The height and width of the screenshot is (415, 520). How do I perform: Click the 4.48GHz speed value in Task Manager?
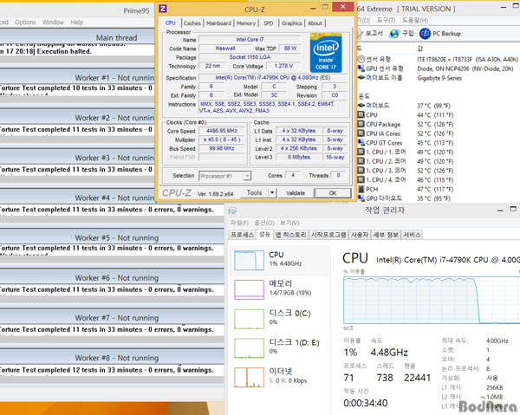(389, 353)
